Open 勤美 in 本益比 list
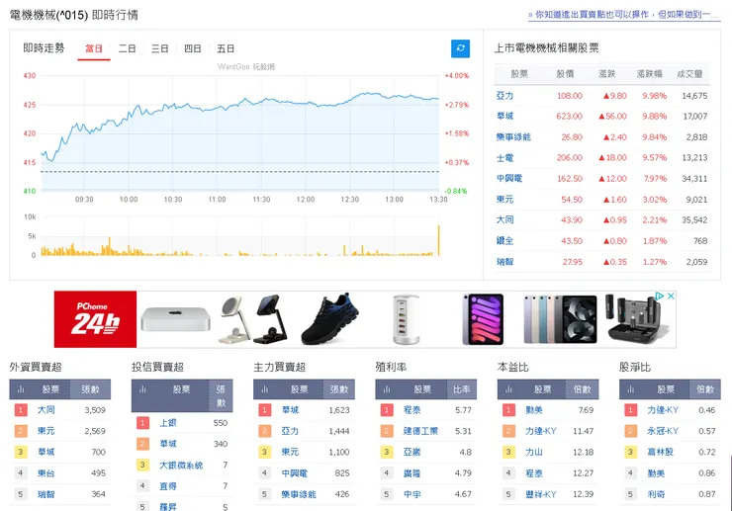Image resolution: width=732 pixels, height=511 pixels. (534, 410)
